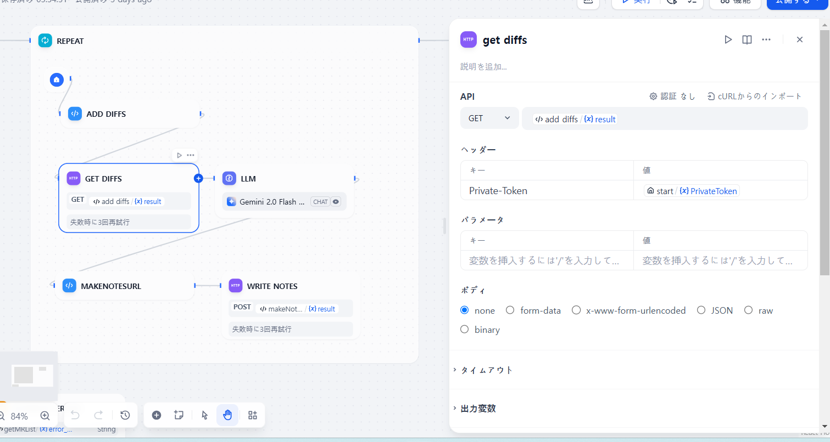Click cURLからのインポート
This screenshot has width=830, height=442.
tap(755, 96)
